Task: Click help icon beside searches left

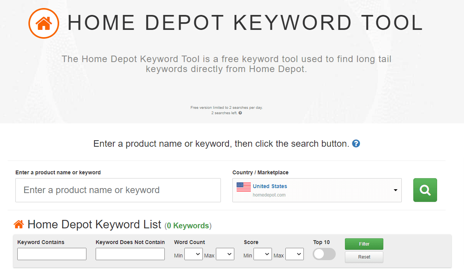Action: point(240,113)
